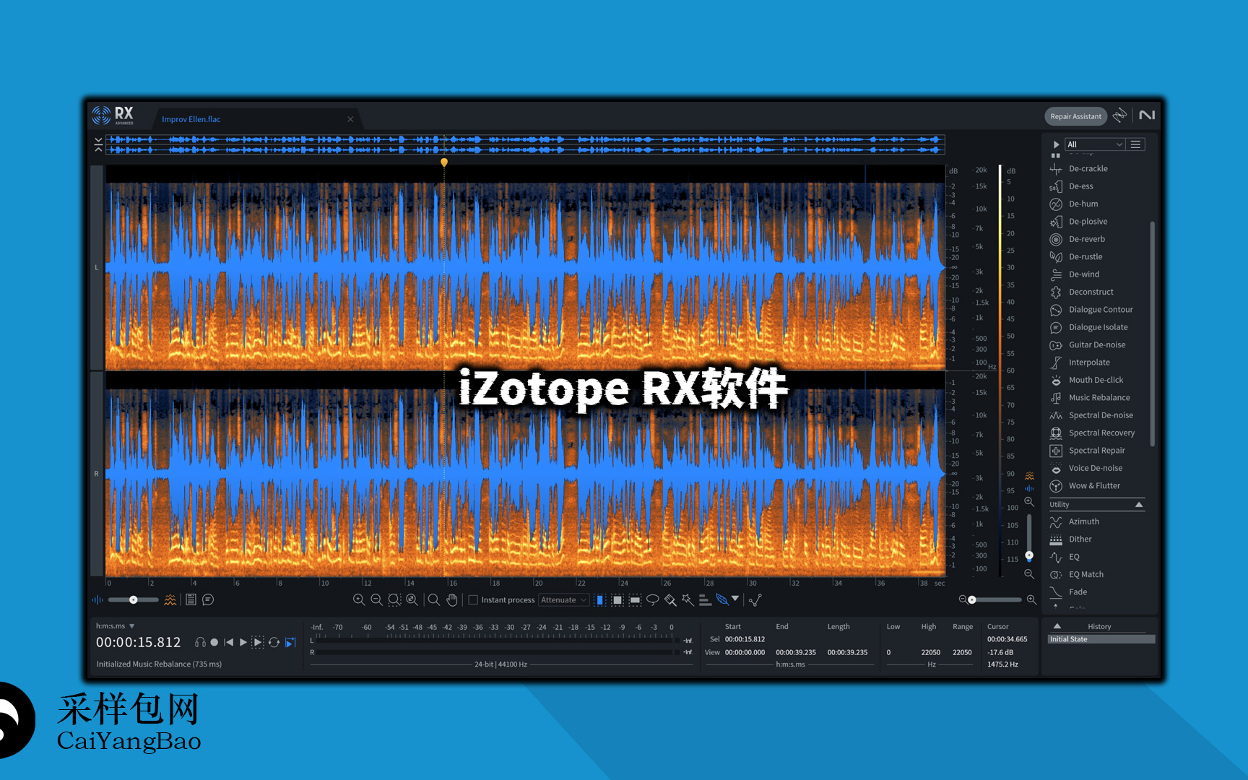Pick the grab-and-drag hand tool
Screen dimensions: 1248x780
pyautogui.click(x=452, y=600)
